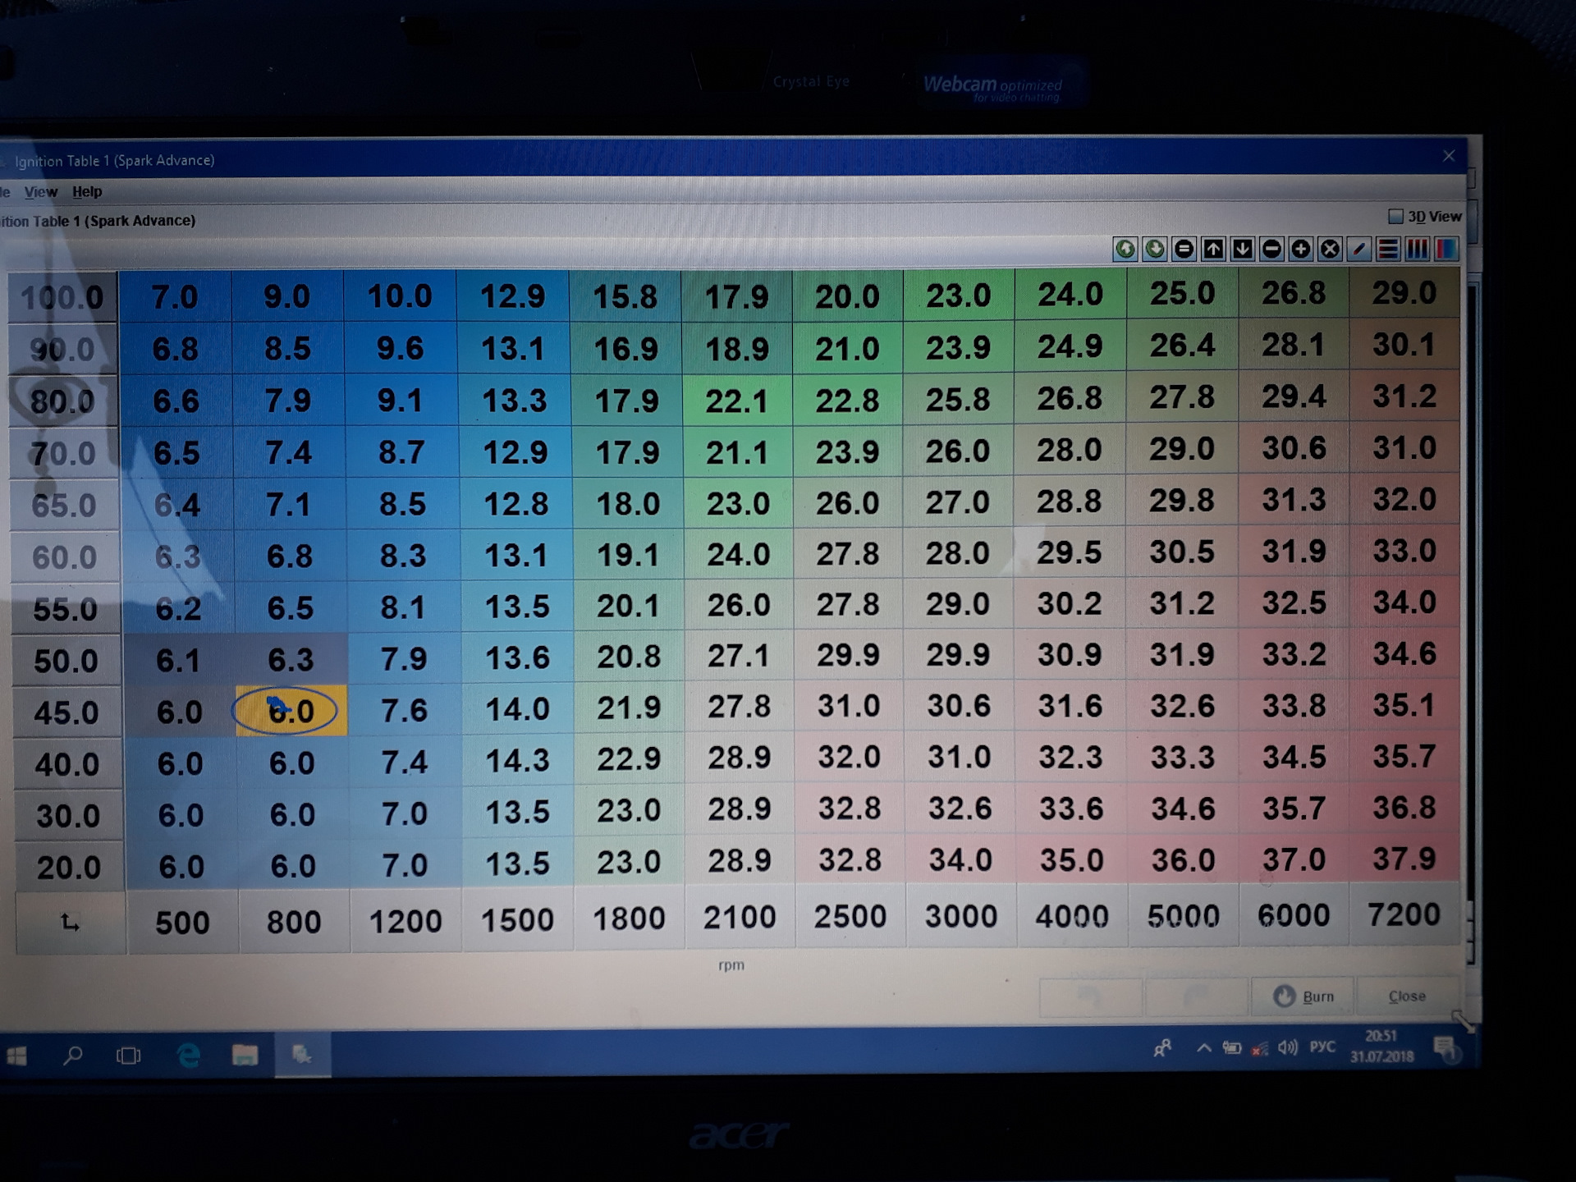
Task: Click the interpolate diagonal line icon
Action: [x=1359, y=249]
